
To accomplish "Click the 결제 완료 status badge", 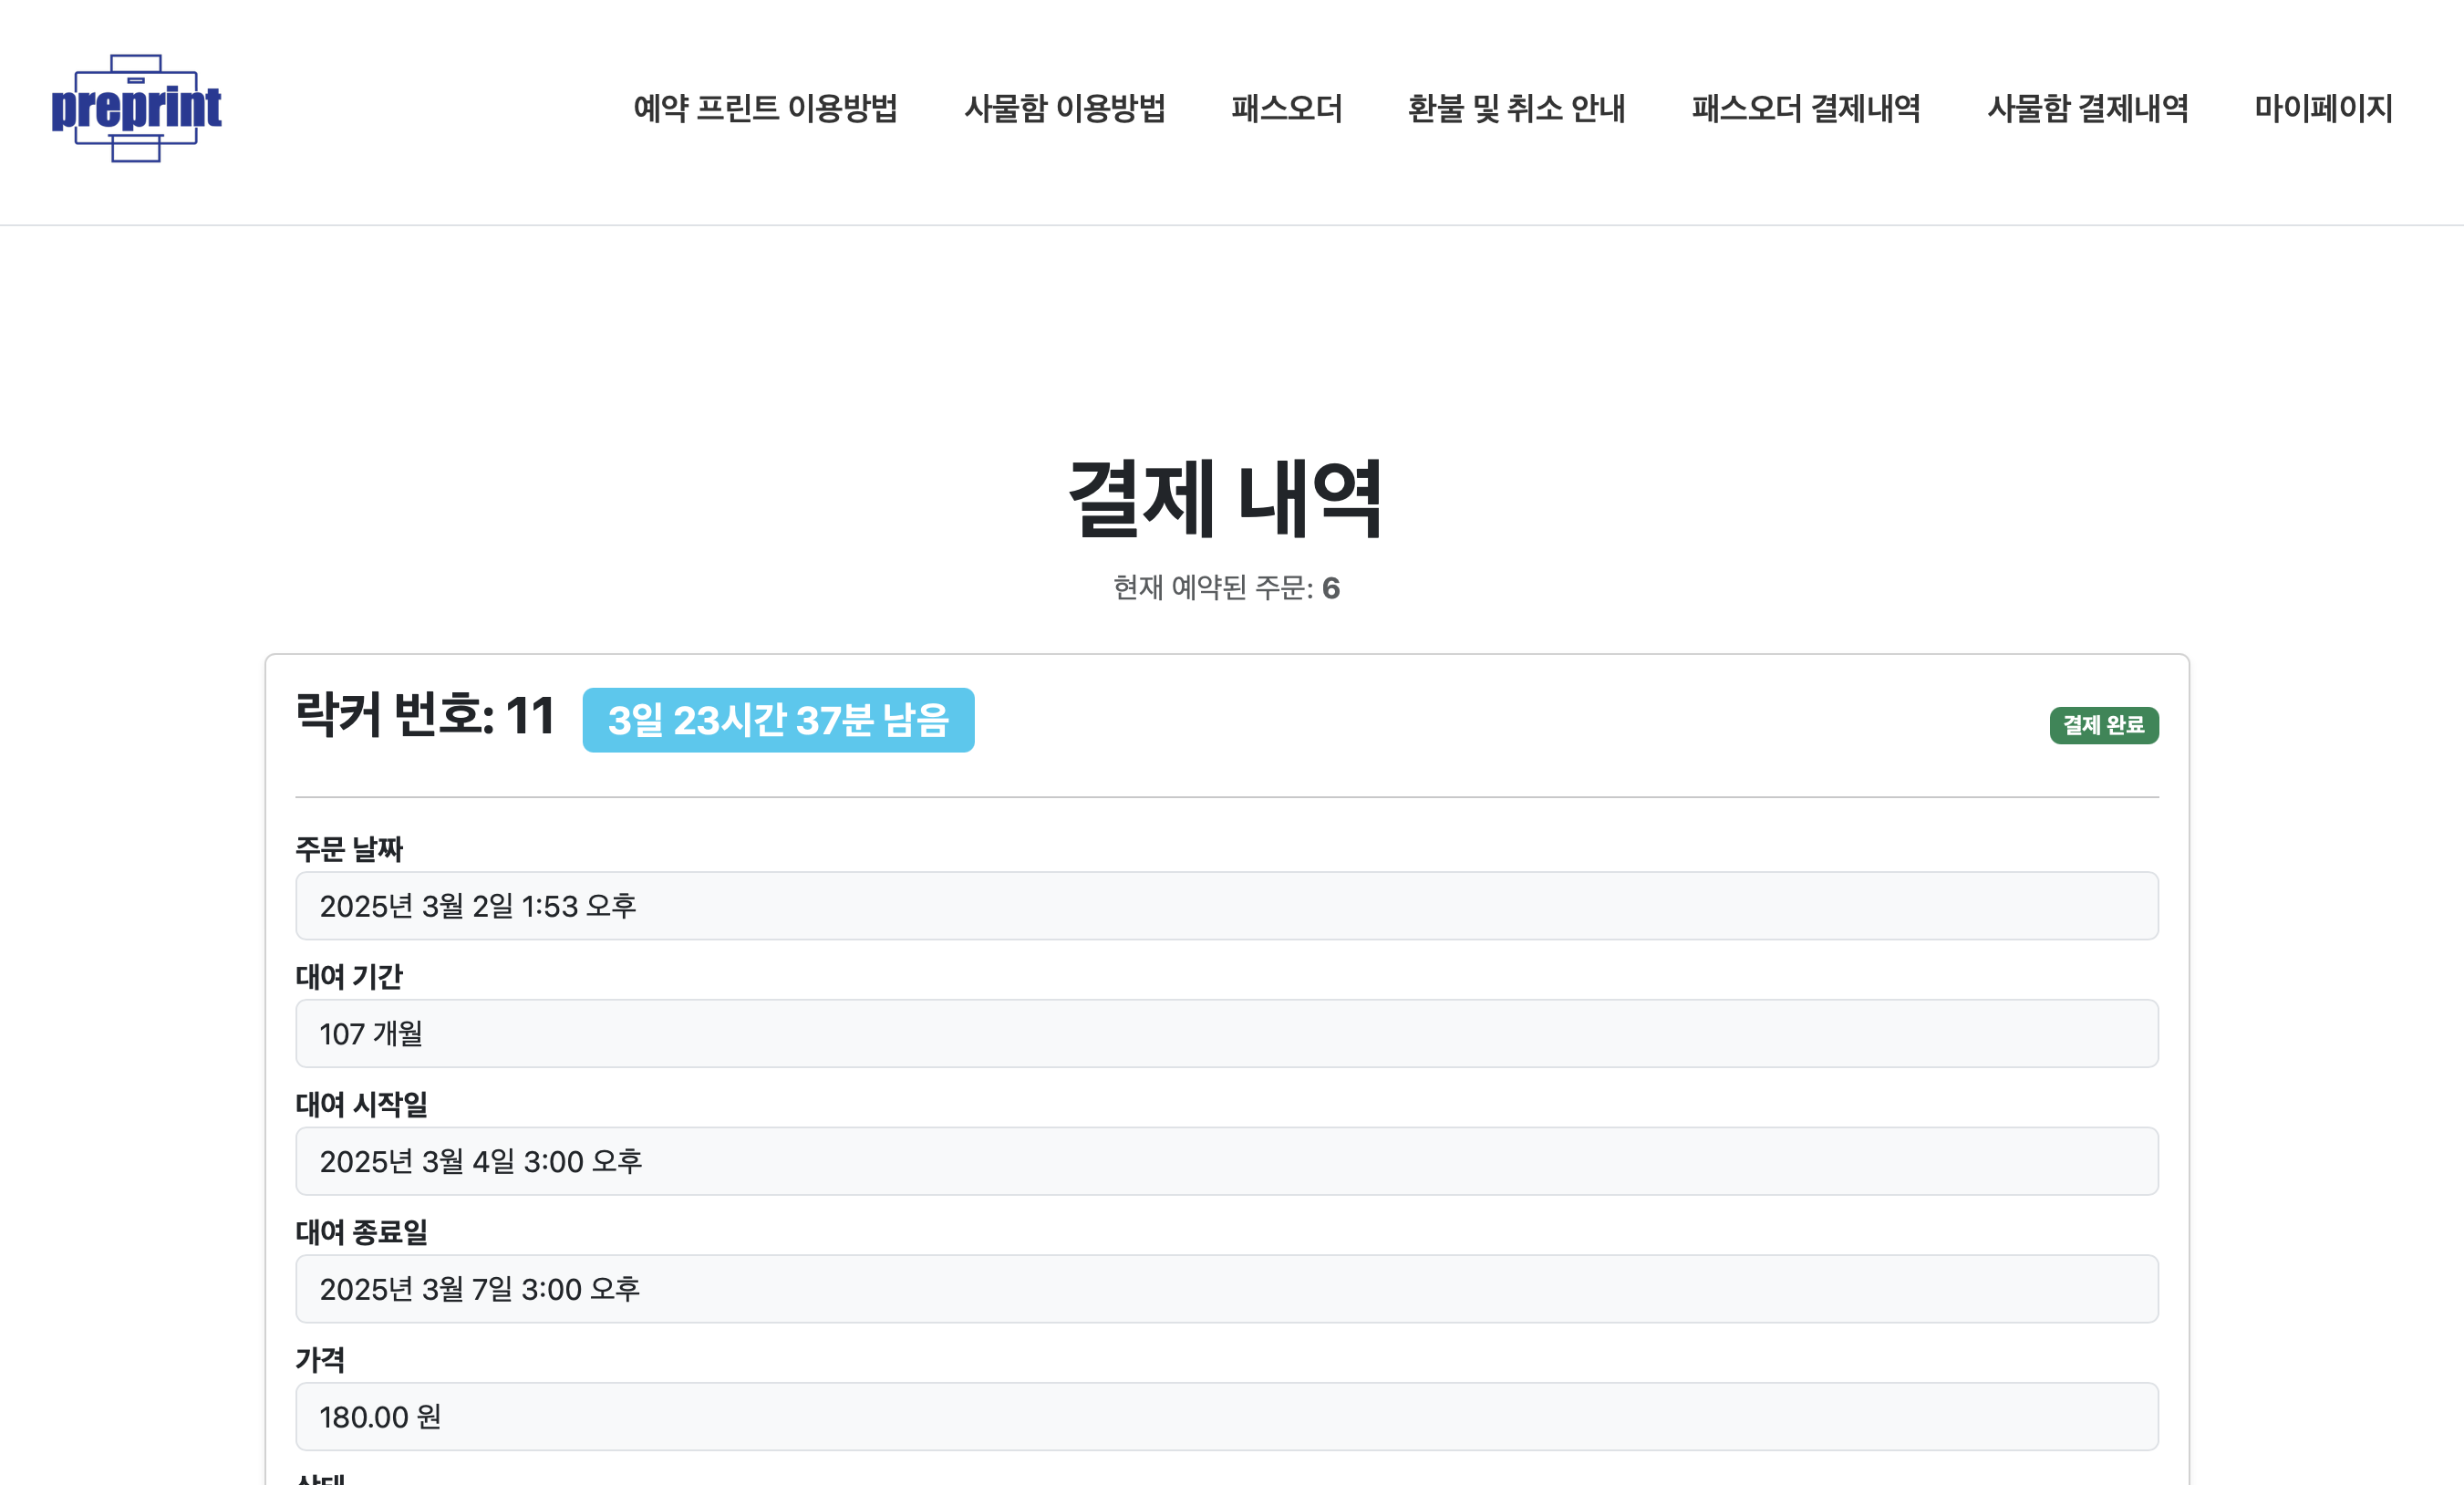I will click(2105, 728).
